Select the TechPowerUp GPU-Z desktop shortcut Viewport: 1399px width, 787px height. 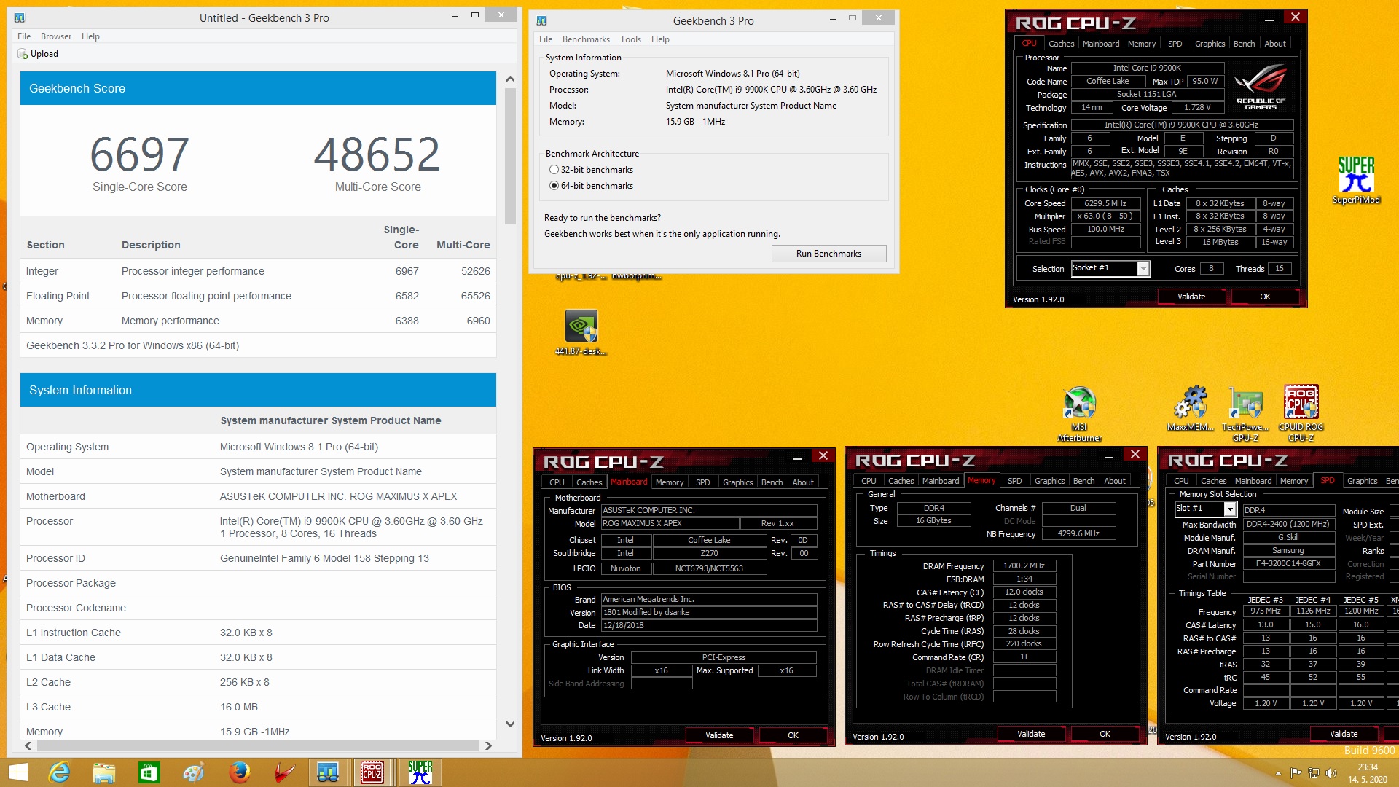[1245, 414]
